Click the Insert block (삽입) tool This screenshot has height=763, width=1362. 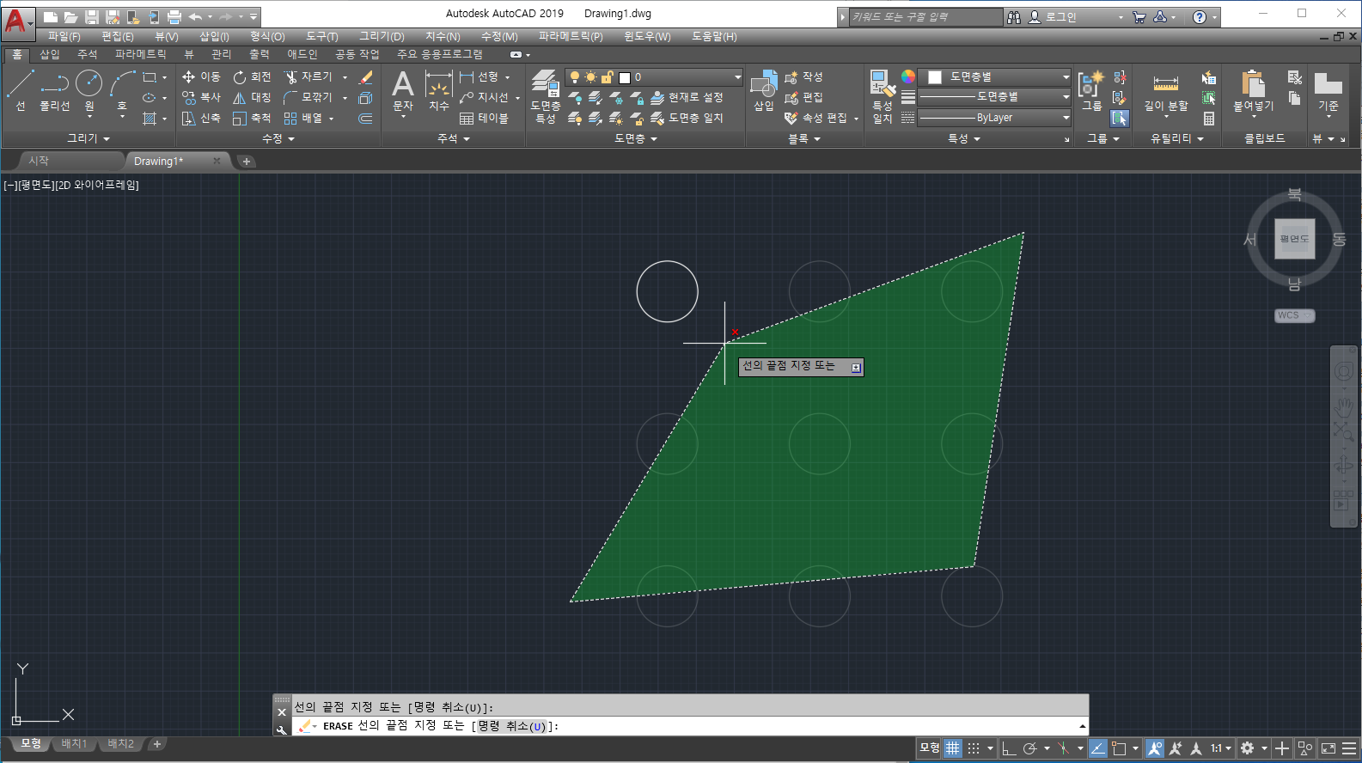764,91
